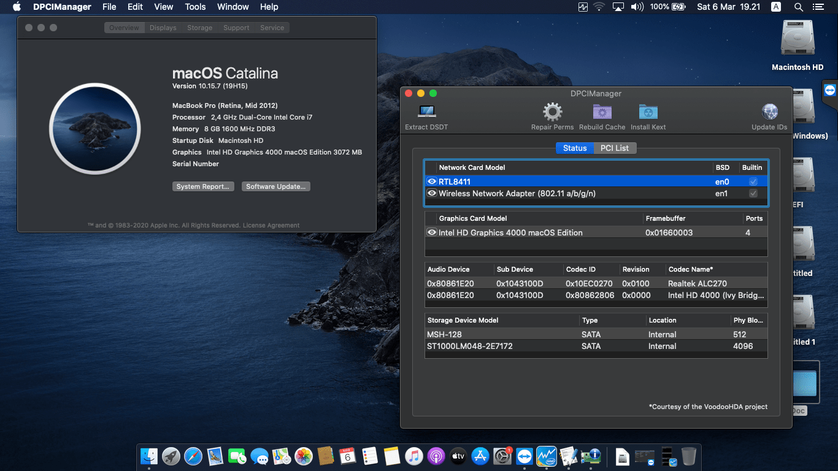
Task: Open Intel Power Gadget in dock
Action: (547, 456)
